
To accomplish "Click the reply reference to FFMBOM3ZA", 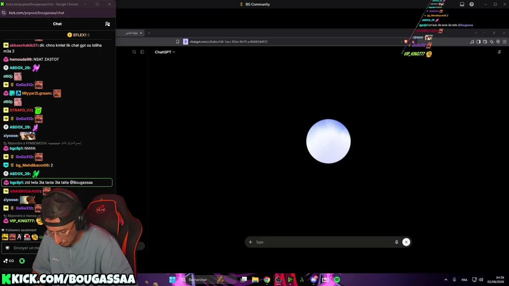I will coord(42,143).
